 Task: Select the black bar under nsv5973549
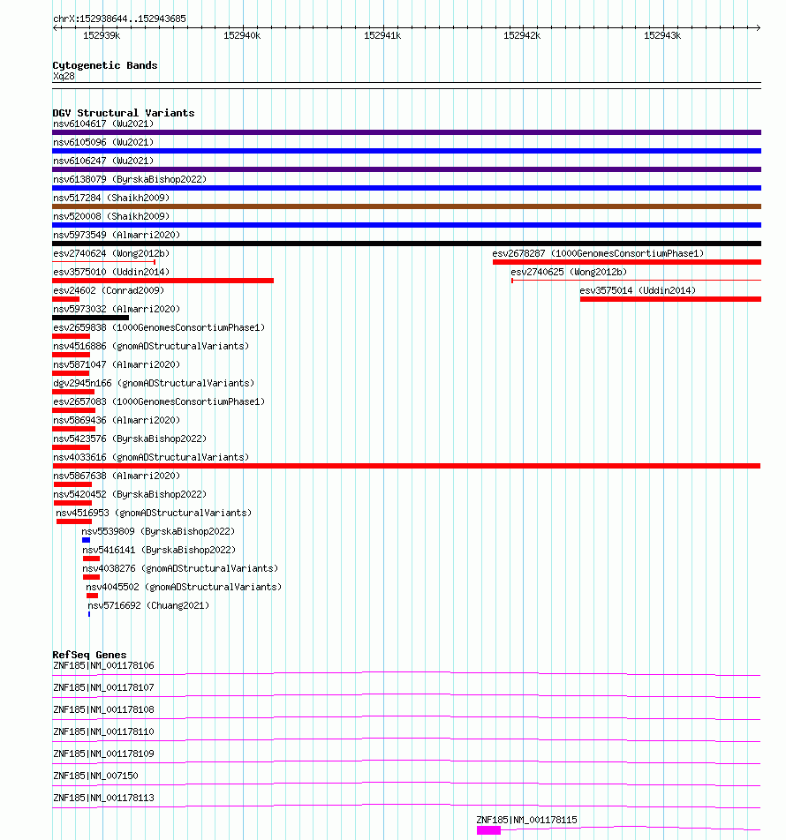pyautogui.click(x=406, y=244)
